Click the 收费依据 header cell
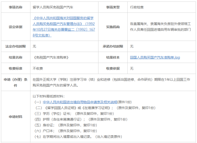 click(113, 68)
